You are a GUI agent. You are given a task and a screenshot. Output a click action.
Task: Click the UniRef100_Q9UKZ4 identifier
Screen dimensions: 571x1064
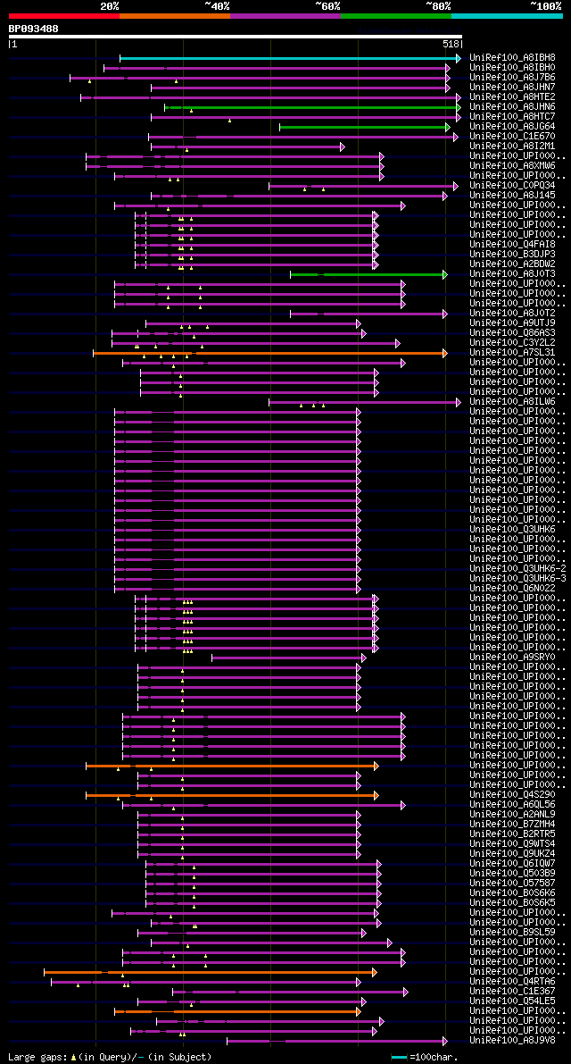[x=512, y=854]
